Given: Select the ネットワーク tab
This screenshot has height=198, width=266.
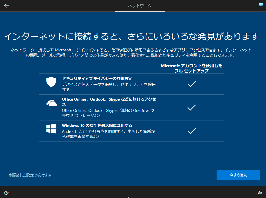Looking at the screenshot, I should point(140,6).
